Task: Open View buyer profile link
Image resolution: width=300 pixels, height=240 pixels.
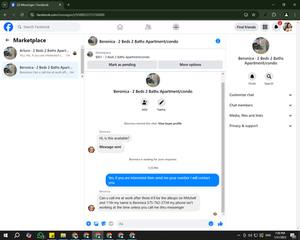Action: pos(170,124)
